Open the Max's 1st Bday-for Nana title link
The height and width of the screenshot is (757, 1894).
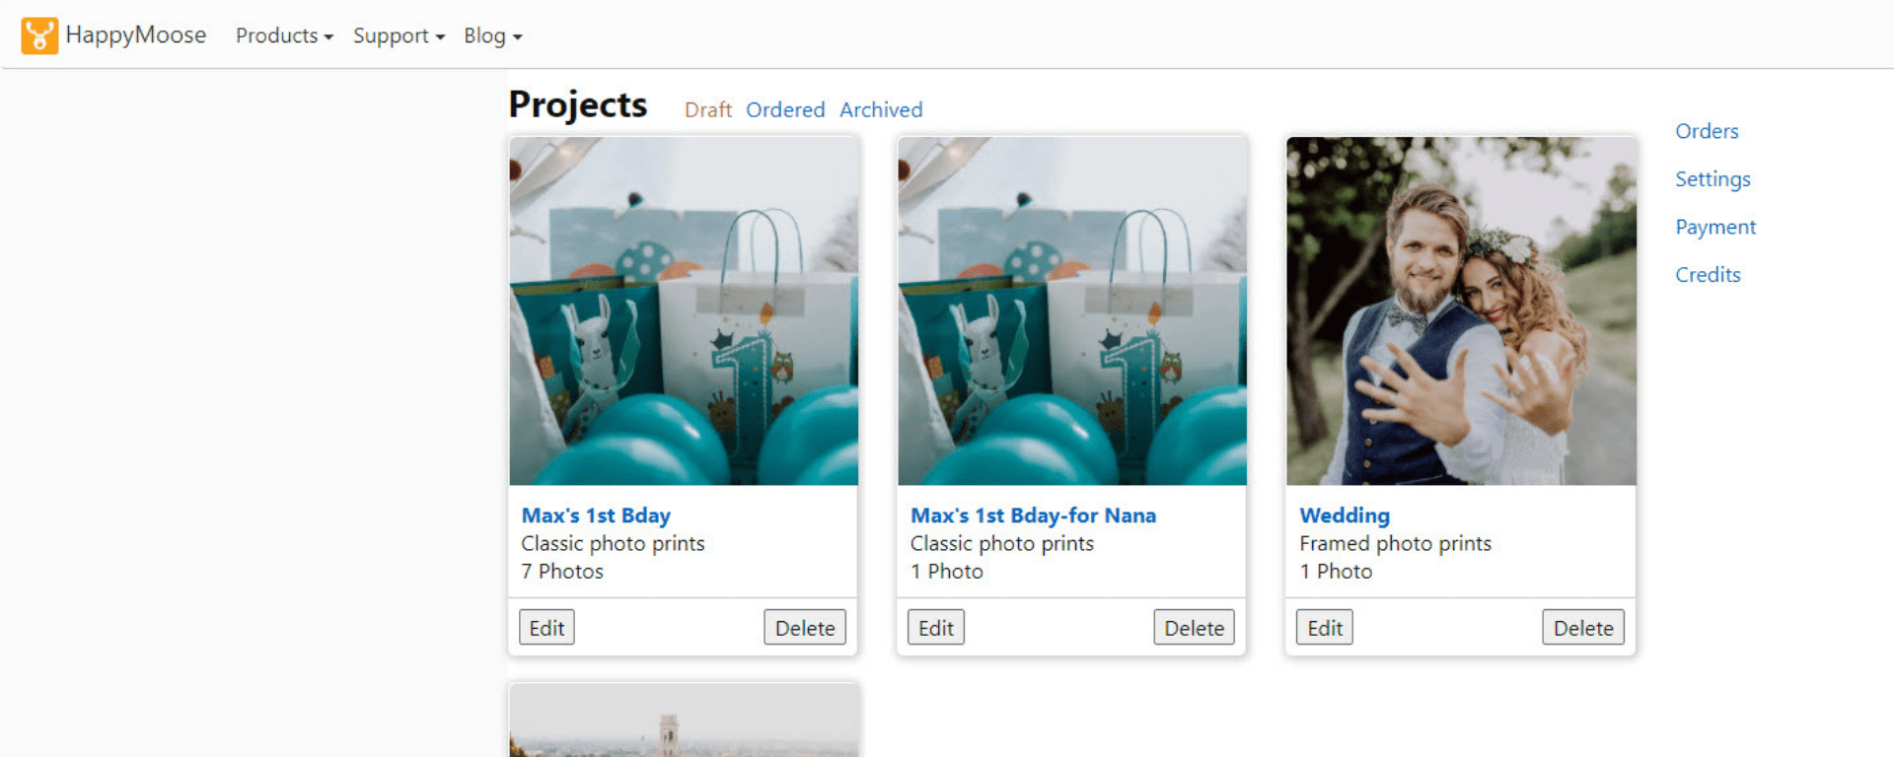1033,516
